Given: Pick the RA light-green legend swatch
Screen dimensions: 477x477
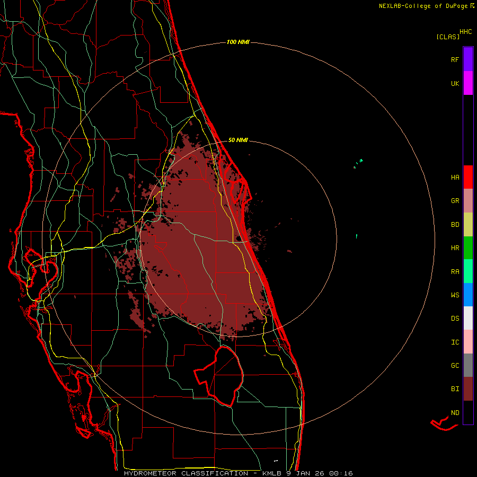Looking at the screenshot, I should [468, 271].
